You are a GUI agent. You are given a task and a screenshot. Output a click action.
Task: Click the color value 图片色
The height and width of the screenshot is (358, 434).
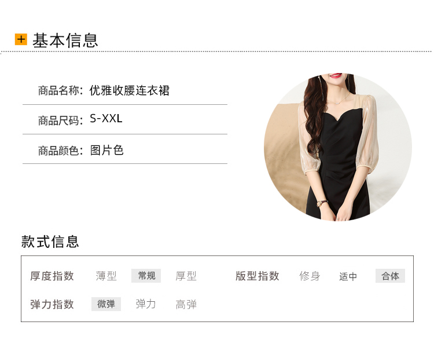[106, 150]
